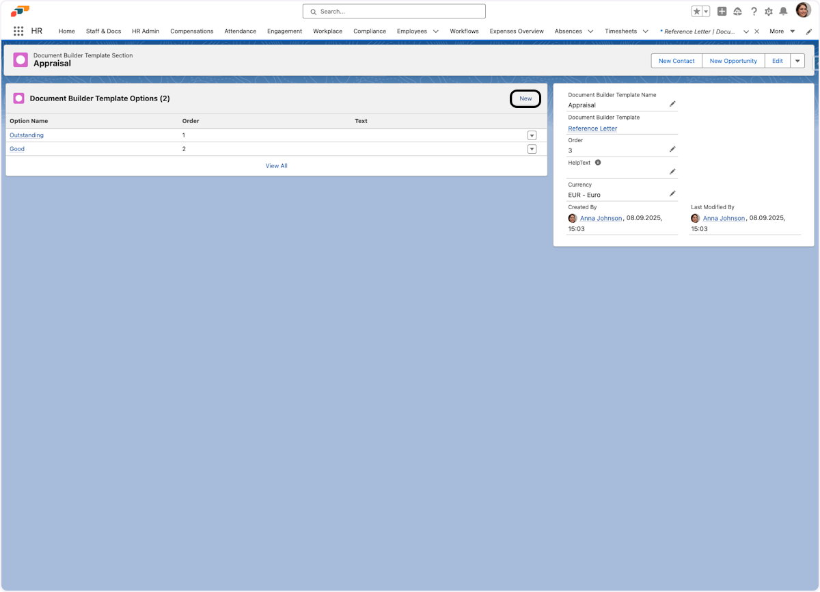
Task: Click the pencil icon beside Currency
Action: (x=672, y=194)
